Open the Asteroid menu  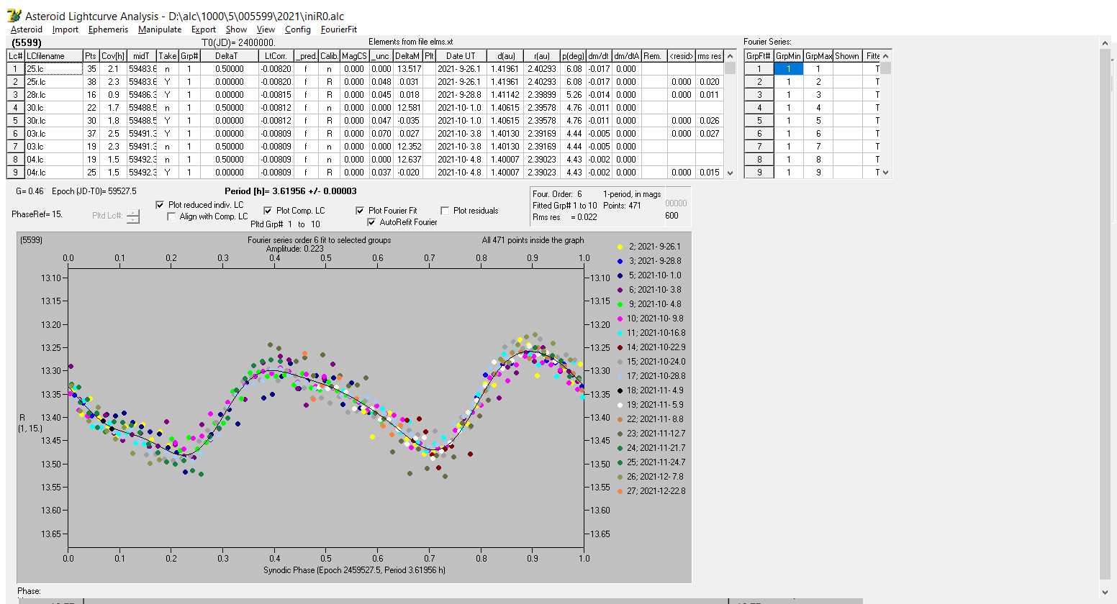pos(27,29)
